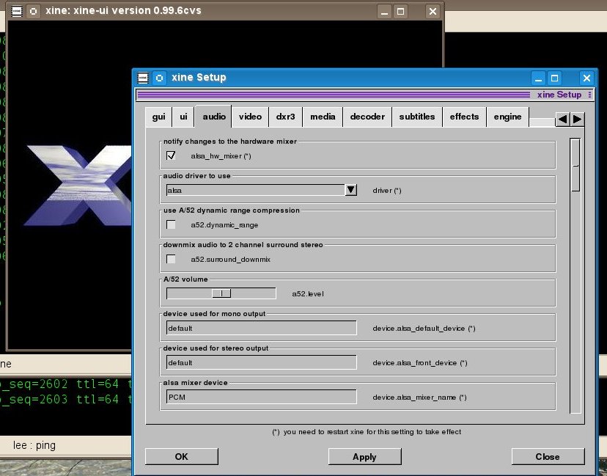The image size is (607, 476).
Task: Open the effects tab
Action: click(464, 117)
